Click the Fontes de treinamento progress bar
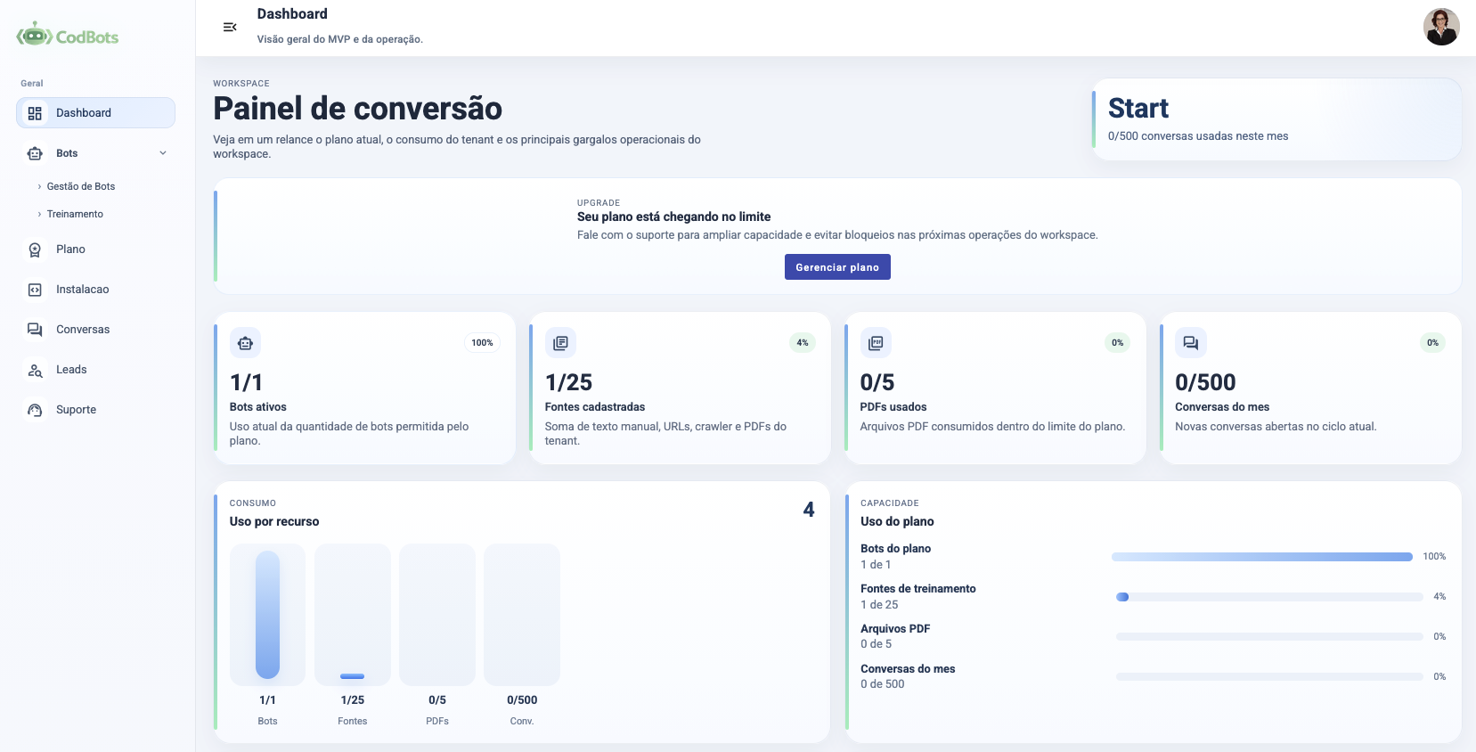The height and width of the screenshot is (752, 1476). (x=1269, y=597)
